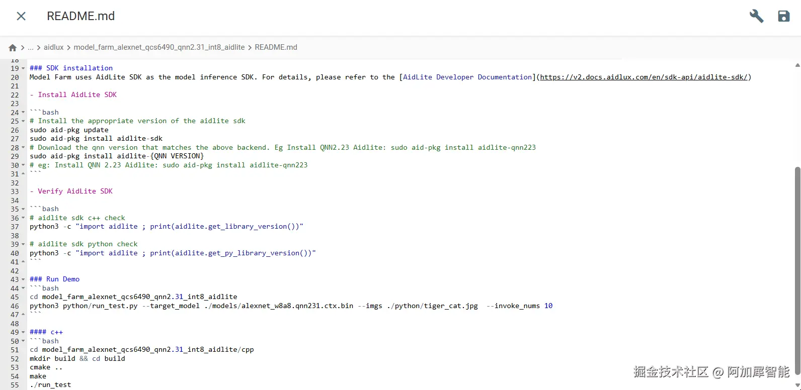Select README.md in the breadcrumb path
Screen dimensions: 801x390
[276, 47]
